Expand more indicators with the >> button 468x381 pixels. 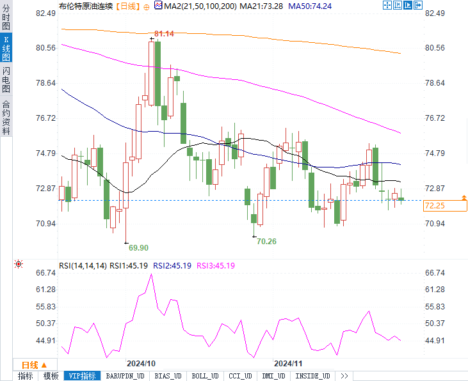pyautogui.click(x=344, y=376)
